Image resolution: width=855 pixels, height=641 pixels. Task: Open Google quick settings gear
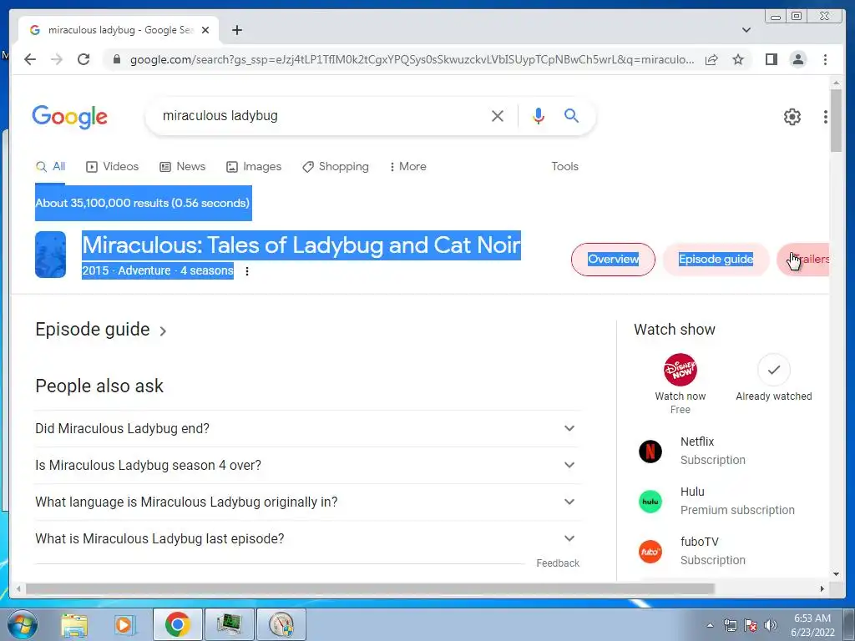click(x=792, y=117)
